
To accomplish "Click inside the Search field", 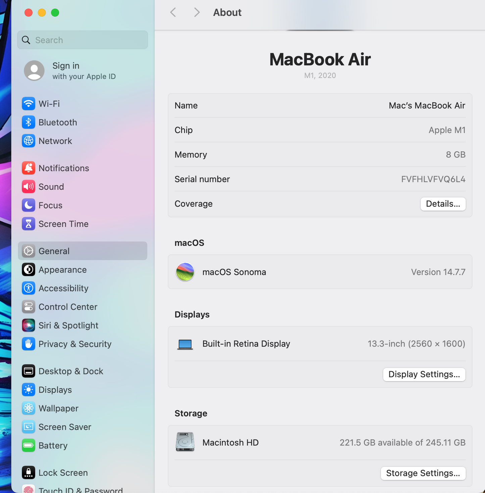I will point(82,40).
